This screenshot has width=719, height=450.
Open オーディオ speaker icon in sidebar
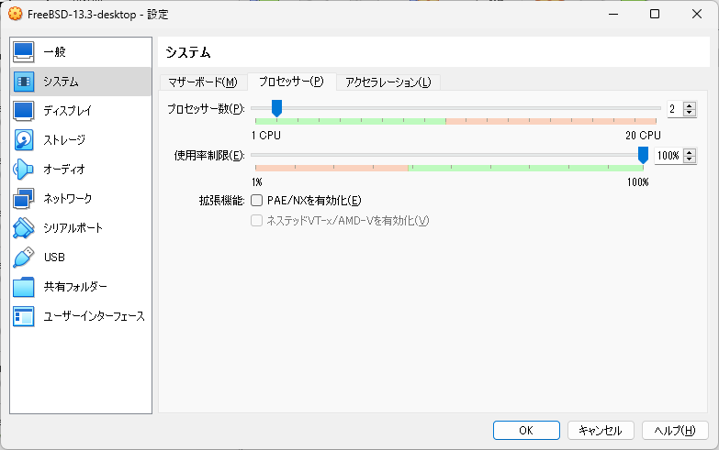pos(24,170)
